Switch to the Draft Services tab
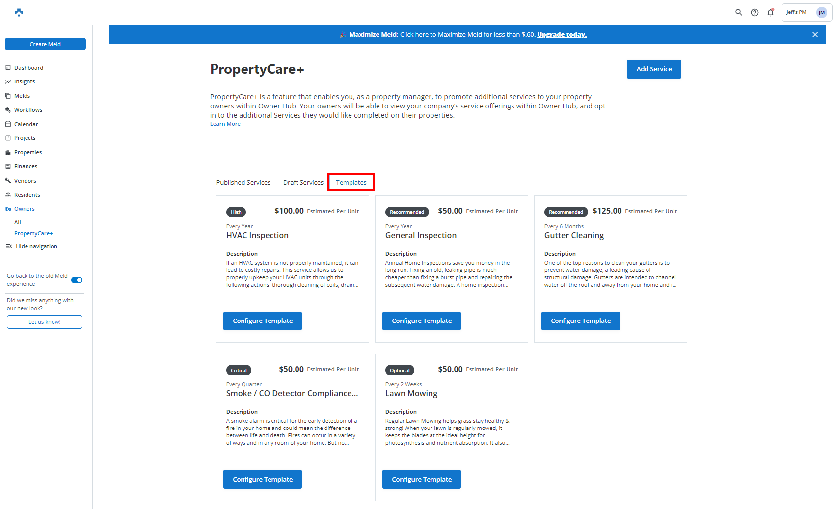836x509 pixels. [x=303, y=182]
